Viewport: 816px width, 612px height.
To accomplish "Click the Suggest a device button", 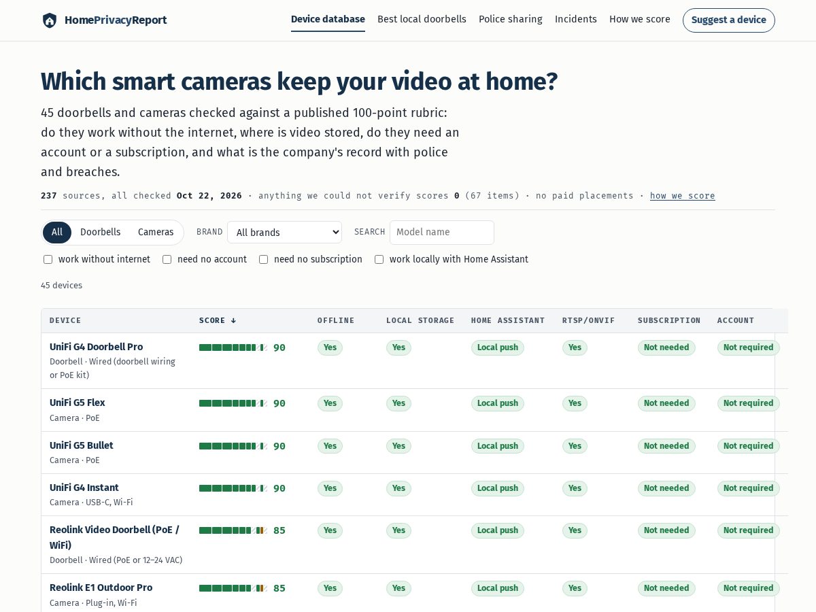I will click(x=729, y=20).
